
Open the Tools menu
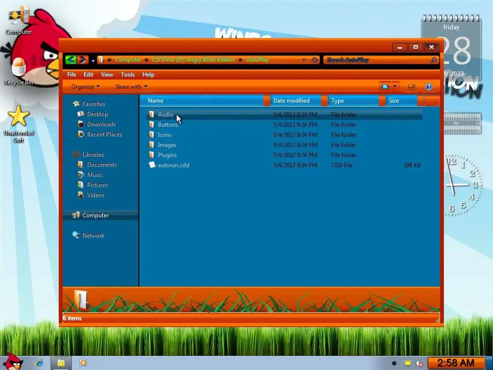[128, 75]
